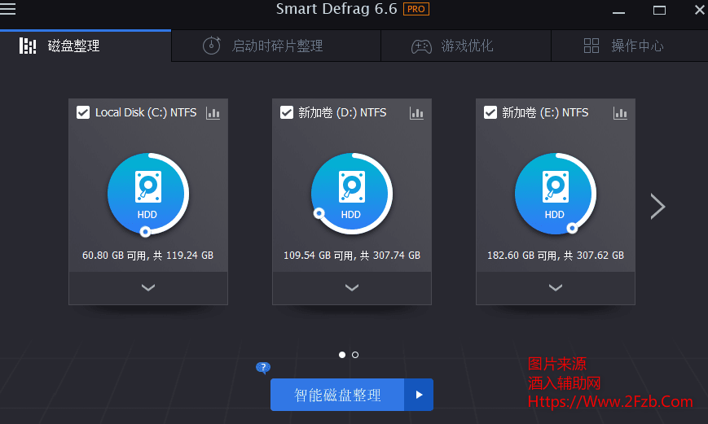The width and height of the screenshot is (708, 424).
Task: Open the dropdown arrow beside 智能磁盘整理
Action: coord(419,395)
